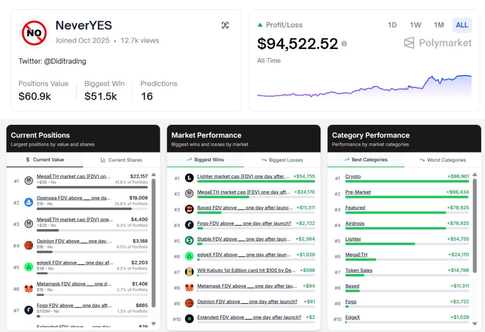
Task: Click the Opinion icon in Biggest Wins #9
Action: pyautogui.click(x=189, y=303)
